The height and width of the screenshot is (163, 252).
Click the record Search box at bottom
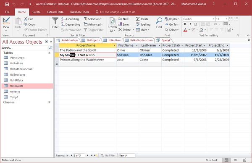tap(126, 155)
